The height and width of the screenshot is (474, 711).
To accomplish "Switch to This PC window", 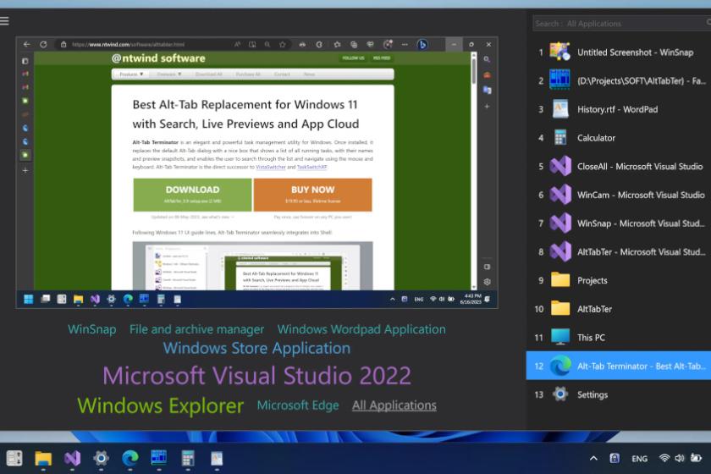I will tap(619, 338).
